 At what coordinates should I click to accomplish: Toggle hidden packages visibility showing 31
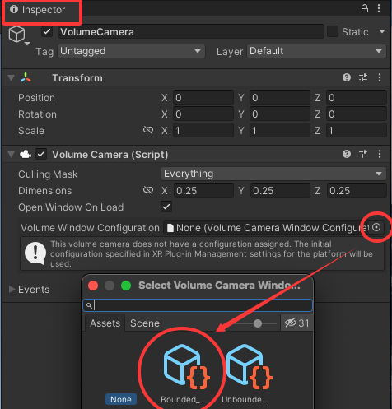(296, 323)
